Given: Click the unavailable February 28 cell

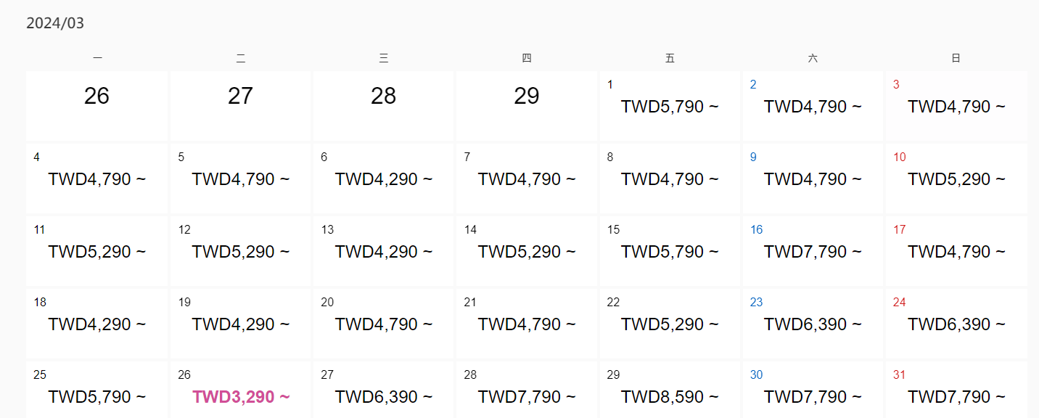Looking at the screenshot, I should [x=384, y=104].
